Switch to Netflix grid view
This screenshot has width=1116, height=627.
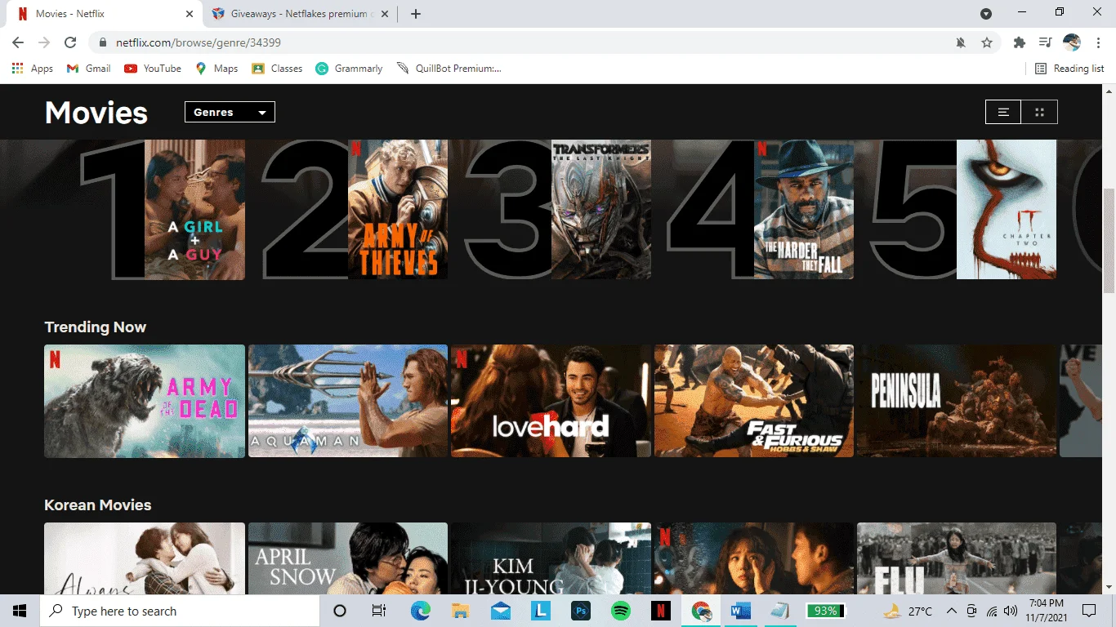coord(1039,112)
